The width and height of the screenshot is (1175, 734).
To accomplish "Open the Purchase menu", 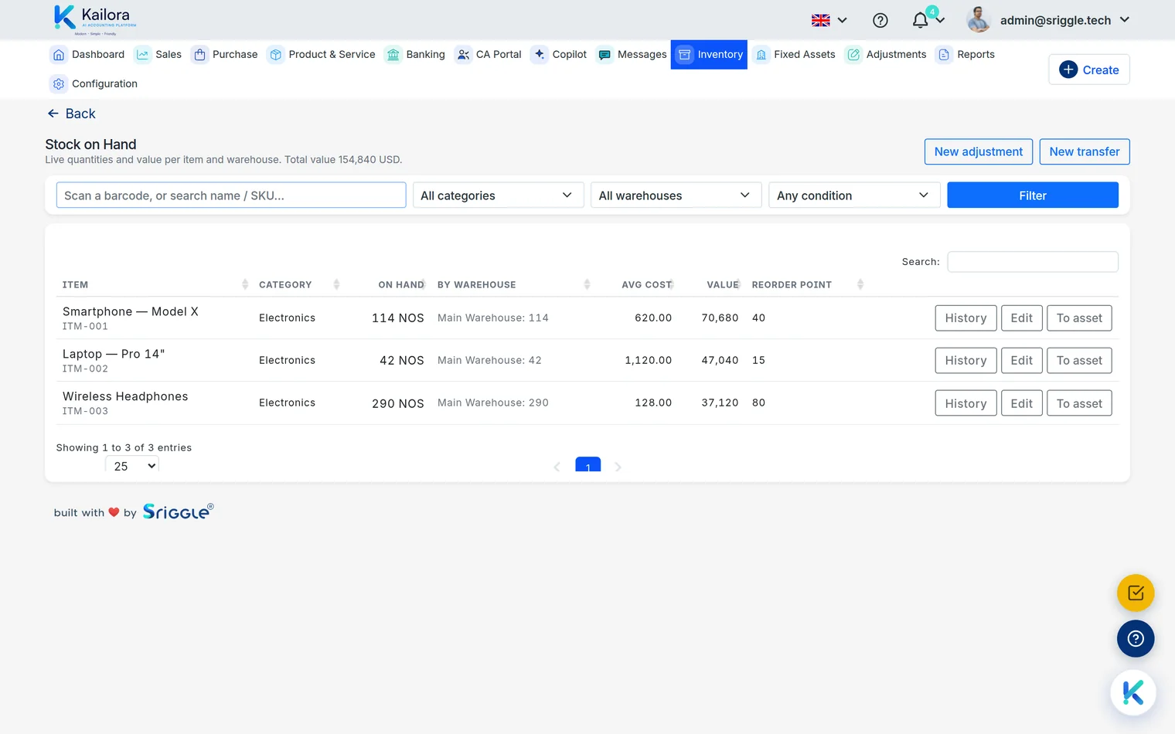I will [225, 54].
